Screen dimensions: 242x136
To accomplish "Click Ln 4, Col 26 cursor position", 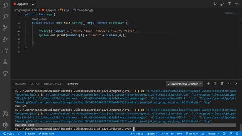I will click(136, 134).
